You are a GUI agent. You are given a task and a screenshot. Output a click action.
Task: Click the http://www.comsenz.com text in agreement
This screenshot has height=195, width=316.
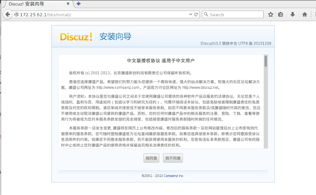118,88
